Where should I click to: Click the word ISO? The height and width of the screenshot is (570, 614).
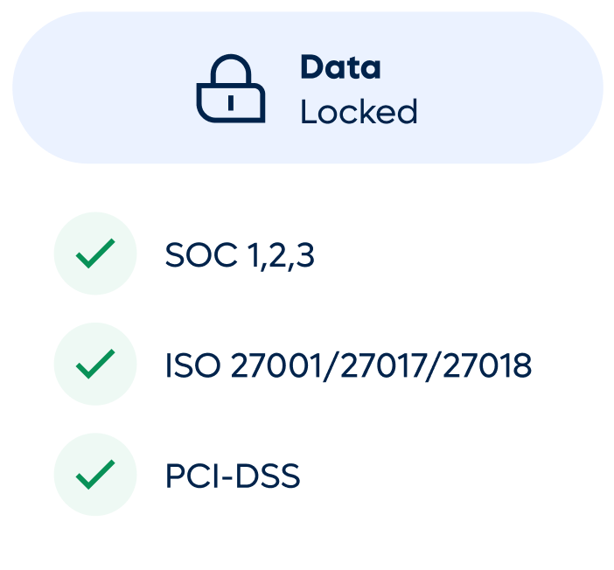(x=193, y=365)
